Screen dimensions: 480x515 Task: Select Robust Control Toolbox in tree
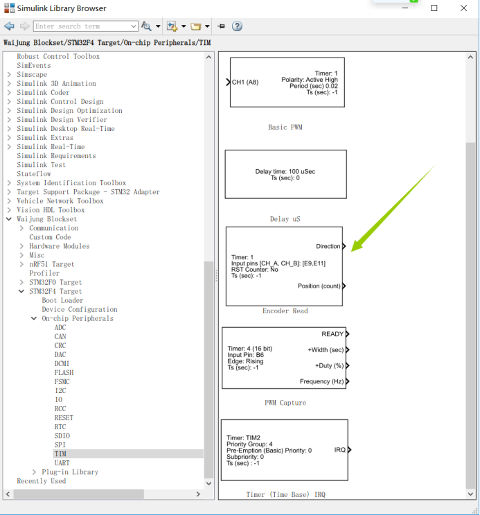58,57
